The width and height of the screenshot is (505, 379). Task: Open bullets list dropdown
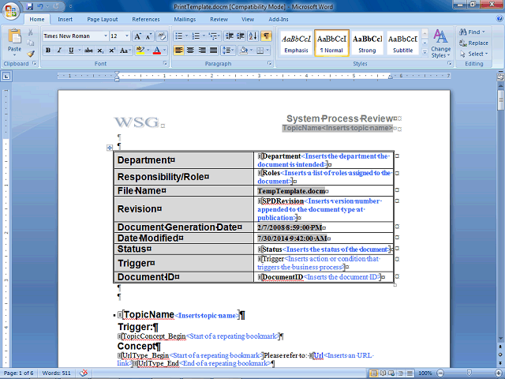pyautogui.click(x=186, y=36)
